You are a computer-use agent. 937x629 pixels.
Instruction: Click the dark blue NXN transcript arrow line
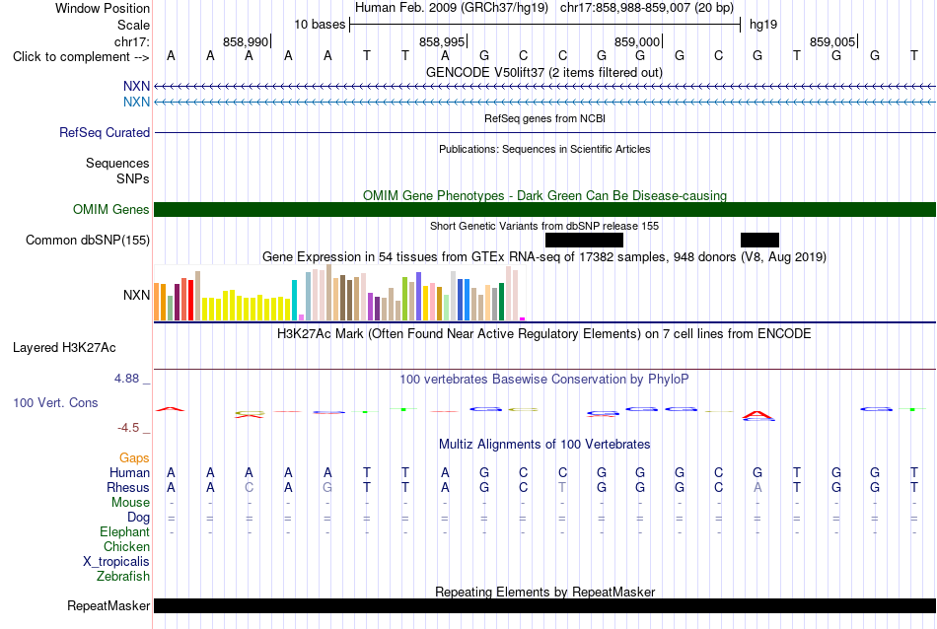pos(545,87)
